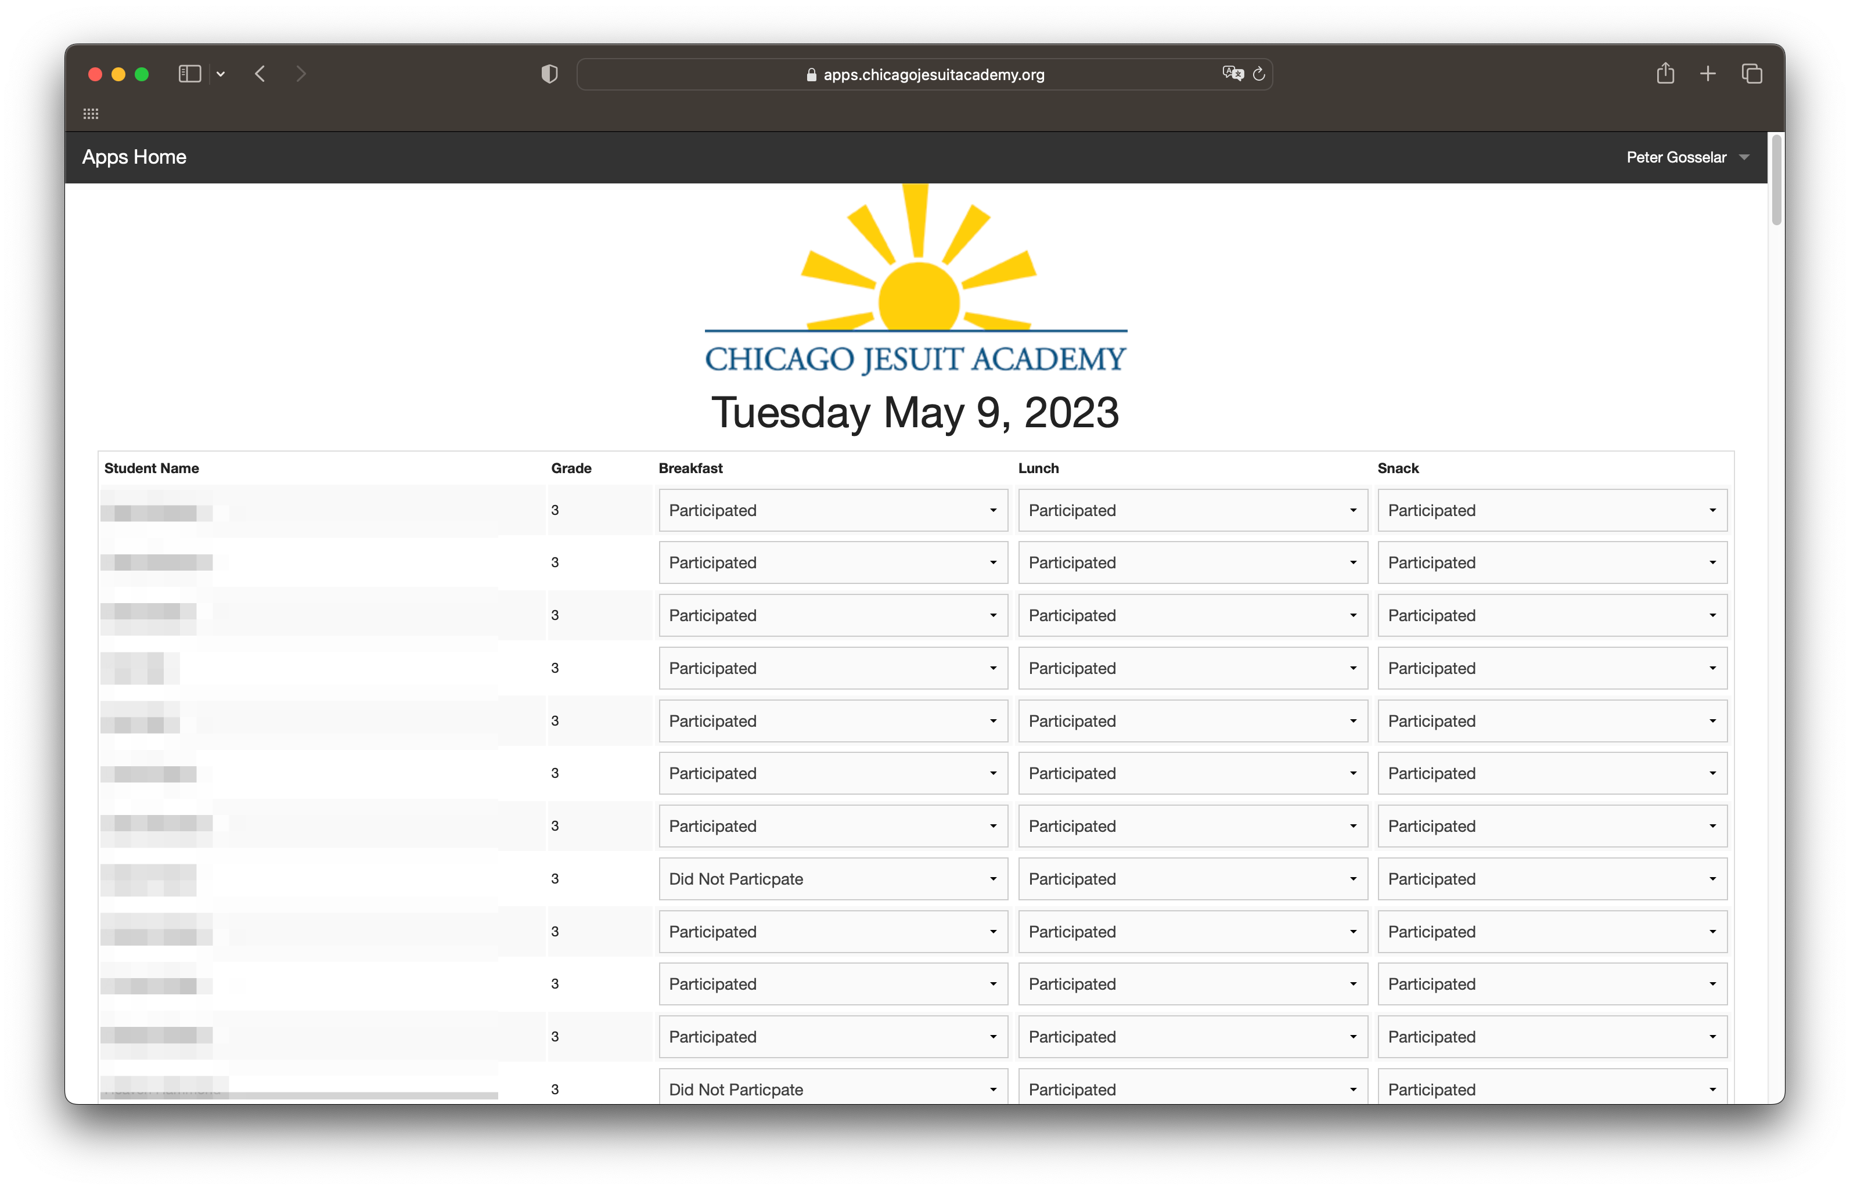This screenshot has width=1850, height=1190.
Task: Open a new tab with plus icon
Action: 1708,74
